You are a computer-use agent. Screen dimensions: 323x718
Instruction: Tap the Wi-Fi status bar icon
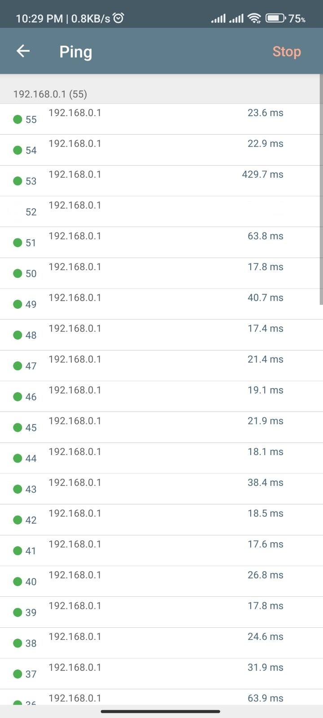[x=254, y=18]
